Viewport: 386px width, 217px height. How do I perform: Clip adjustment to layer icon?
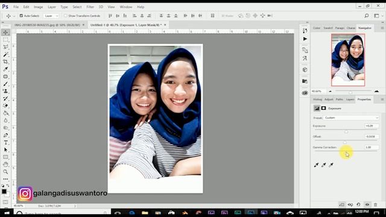click(342, 204)
